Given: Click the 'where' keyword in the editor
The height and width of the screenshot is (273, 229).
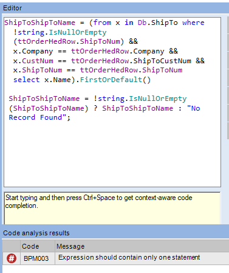Looking at the screenshot, I should [193, 22].
